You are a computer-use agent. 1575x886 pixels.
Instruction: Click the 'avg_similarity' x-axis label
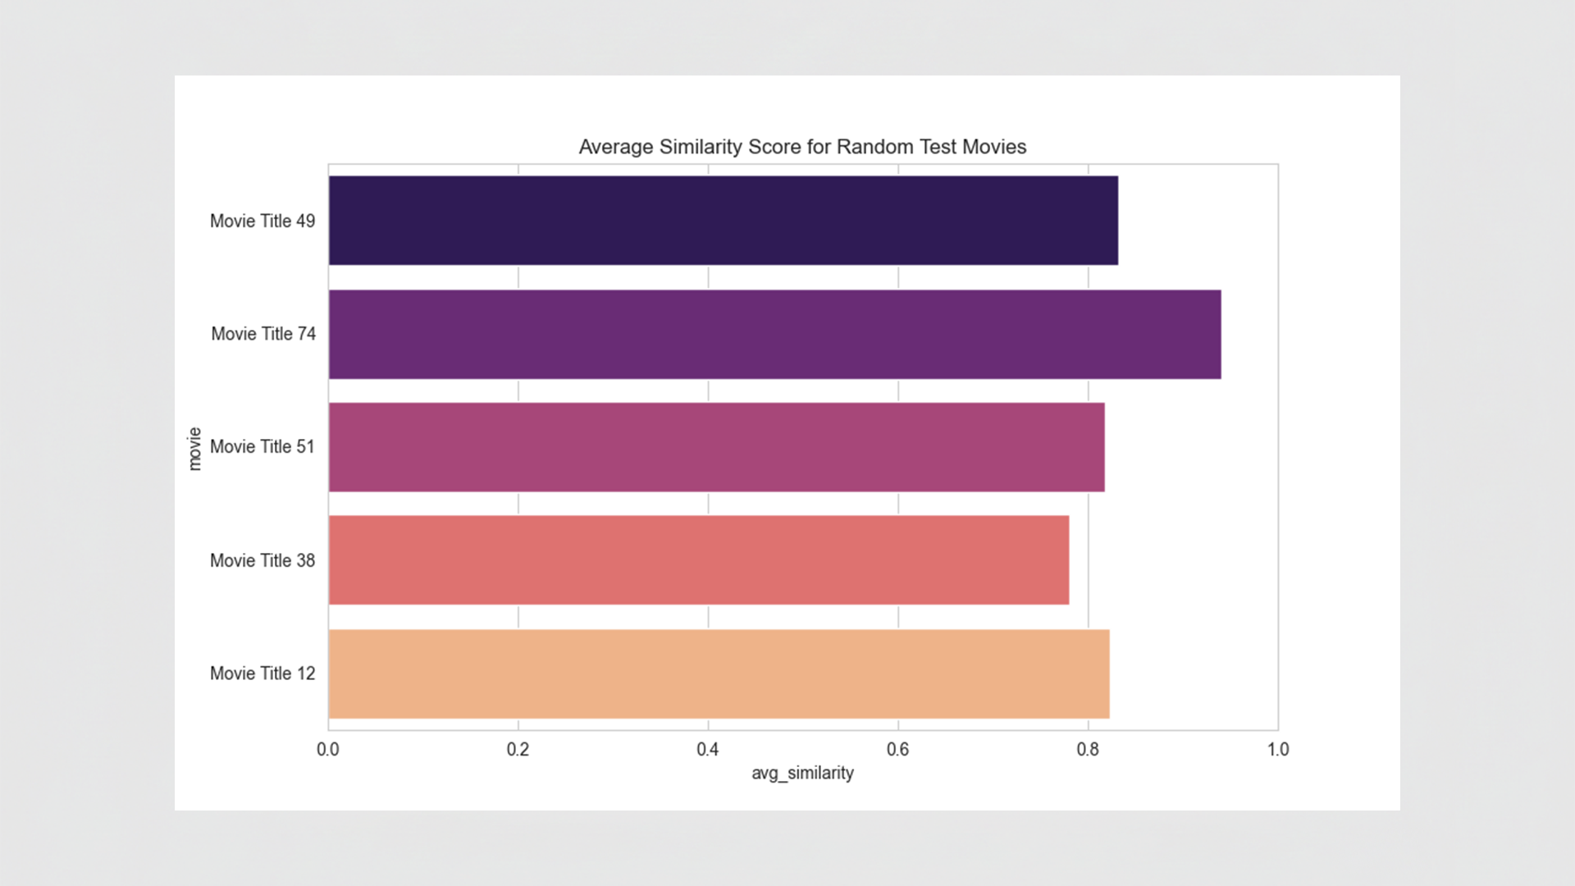click(x=802, y=773)
